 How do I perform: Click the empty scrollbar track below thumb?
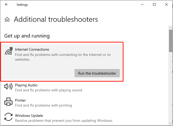(x=170, y=86)
